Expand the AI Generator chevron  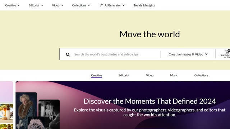tap(124, 5)
